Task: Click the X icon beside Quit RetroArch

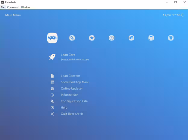Action: 52,114
